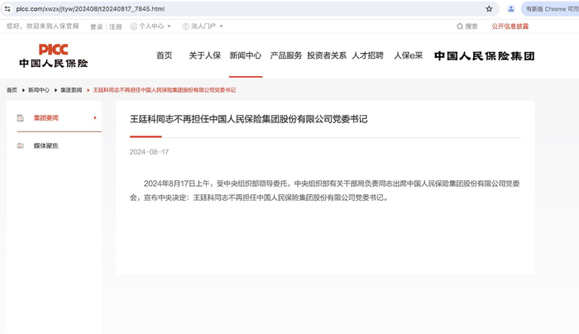The image size is (579, 334).
Task: Click the 法人门户 portal icon
Action: coord(185,26)
